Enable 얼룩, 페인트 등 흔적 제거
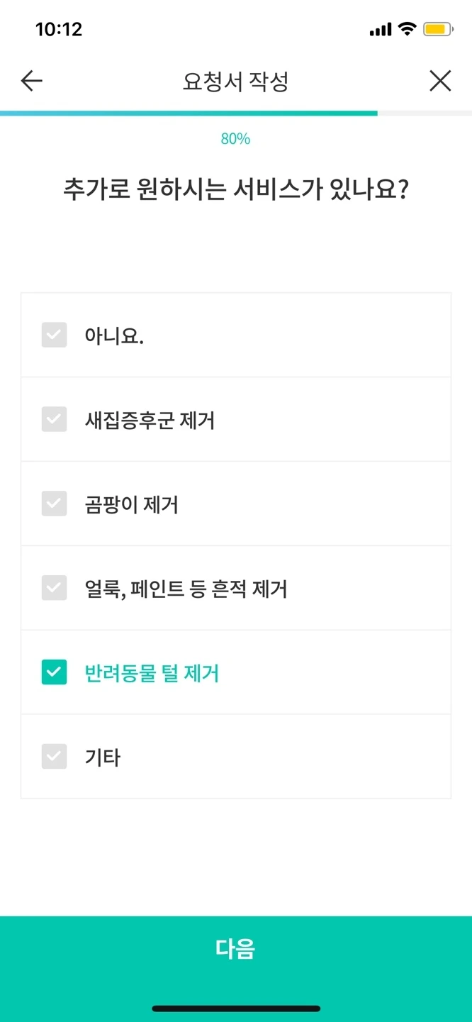The height and width of the screenshot is (1022, 472). (x=54, y=588)
